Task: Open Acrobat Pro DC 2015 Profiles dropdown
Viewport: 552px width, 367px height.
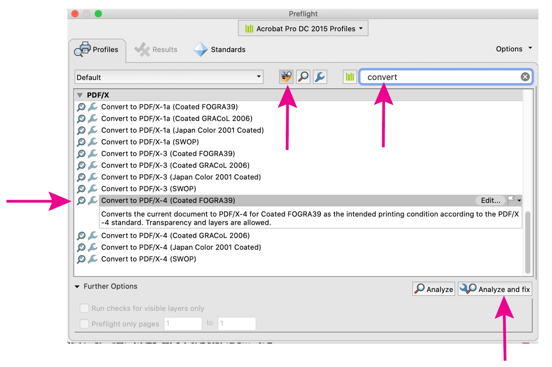Action: [x=303, y=29]
